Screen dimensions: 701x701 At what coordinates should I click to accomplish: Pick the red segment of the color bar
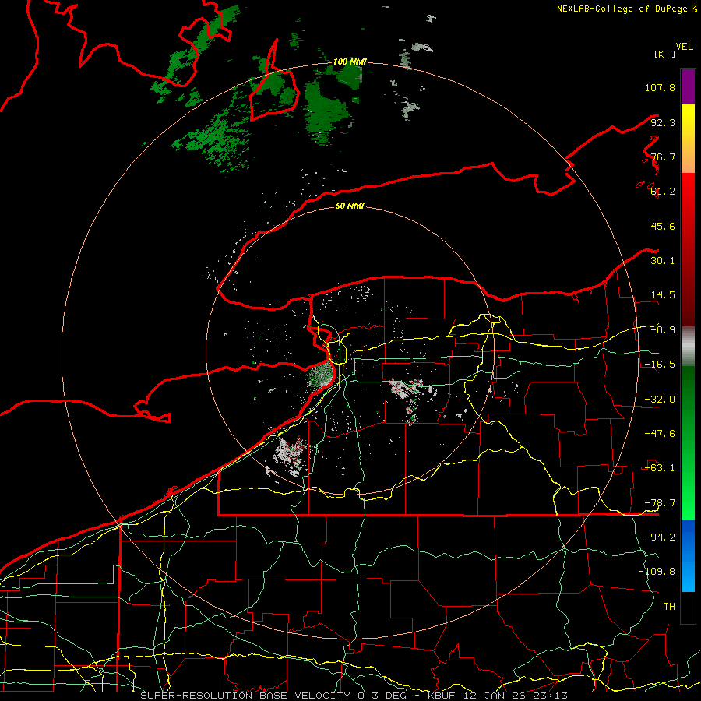coord(688,249)
